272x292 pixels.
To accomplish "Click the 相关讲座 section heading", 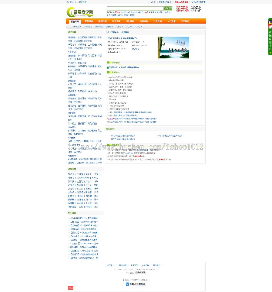I will tap(110, 129).
